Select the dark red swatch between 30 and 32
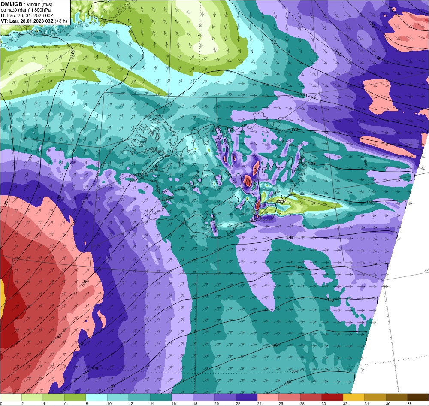 [332, 397]
